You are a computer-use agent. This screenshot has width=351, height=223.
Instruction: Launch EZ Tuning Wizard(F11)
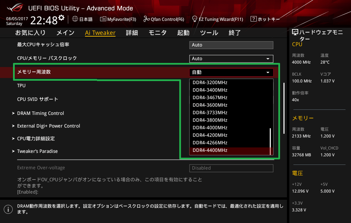tap(221, 19)
